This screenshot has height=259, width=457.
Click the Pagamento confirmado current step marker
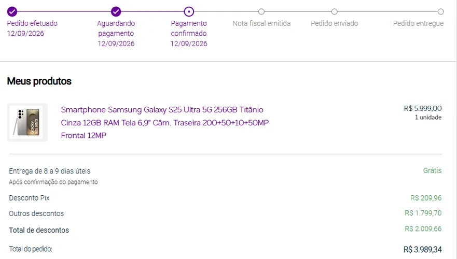coord(189,11)
